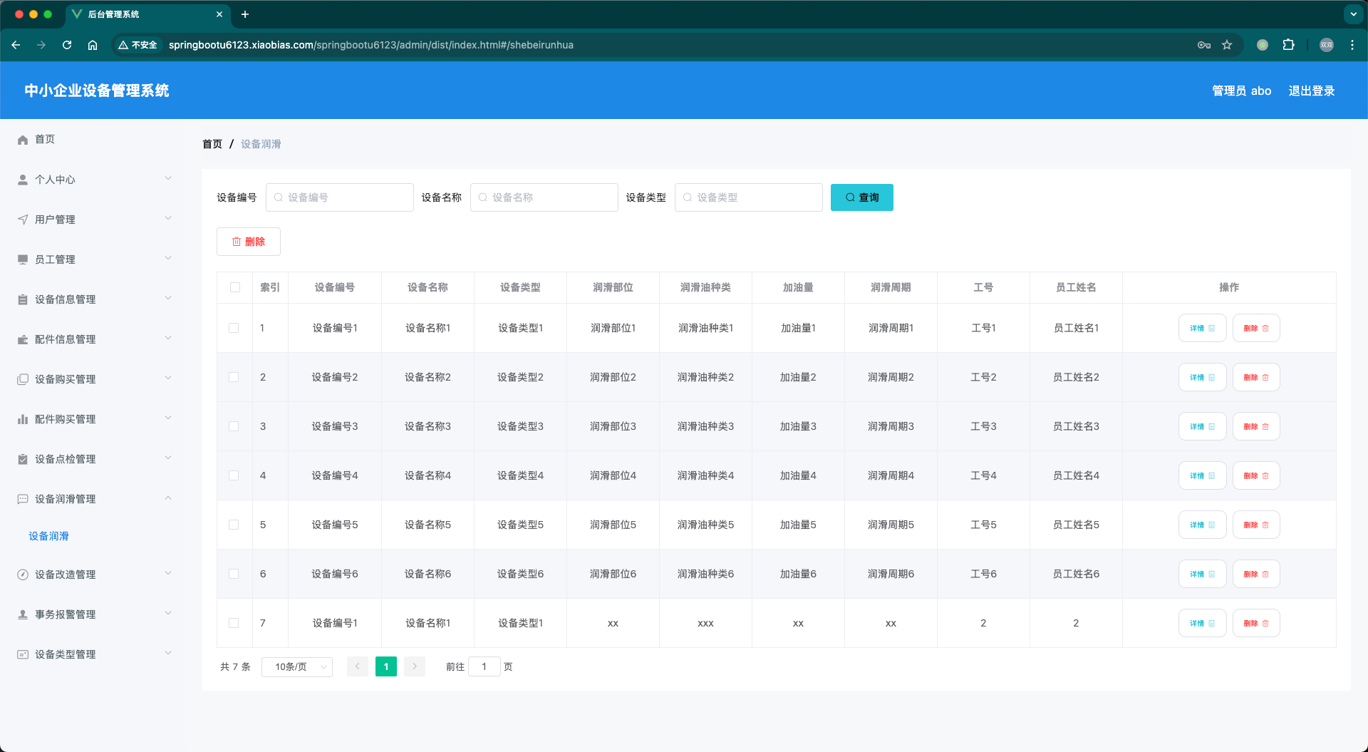Expand the 配件信息管理 menu chevron
This screenshot has width=1368, height=752.
click(x=168, y=338)
